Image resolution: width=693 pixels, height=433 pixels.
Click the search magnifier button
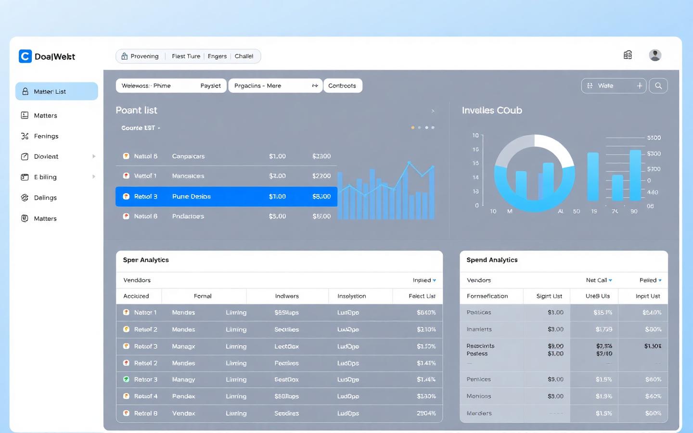click(658, 86)
